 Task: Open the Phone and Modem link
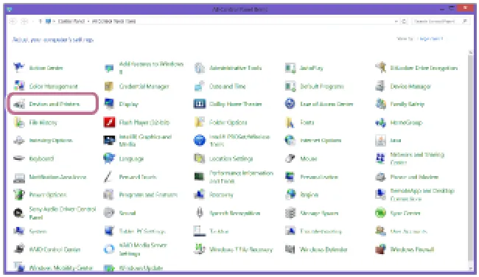[x=414, y=177]
